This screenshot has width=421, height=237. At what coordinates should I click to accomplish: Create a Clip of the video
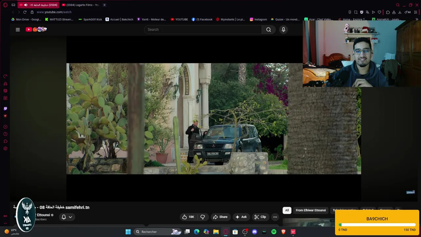tap(260, 217)
